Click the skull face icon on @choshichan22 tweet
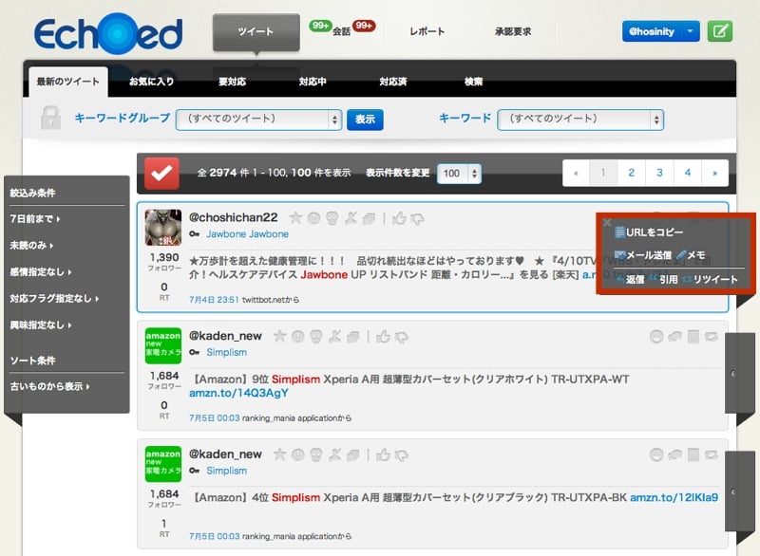This screenshot has width=760, height=556. pyautogui.click(x=332, y=219)
